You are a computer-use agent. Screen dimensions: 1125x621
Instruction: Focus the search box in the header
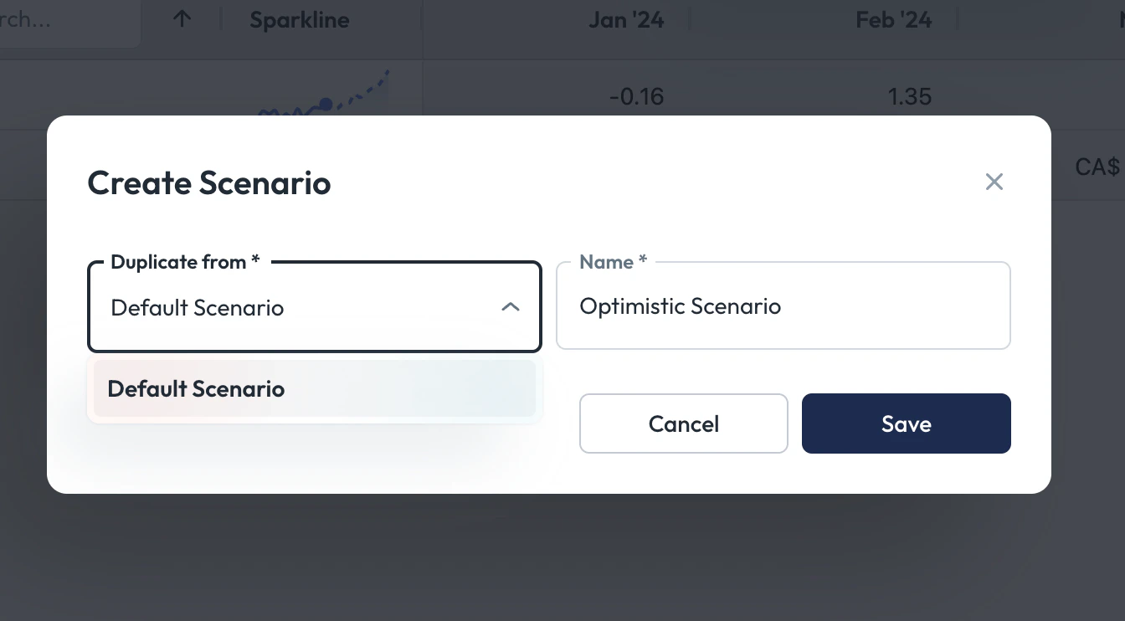tap(67, 20)
